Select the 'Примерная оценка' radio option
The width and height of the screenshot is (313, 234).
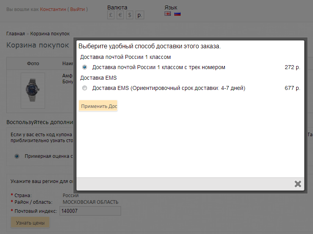point(17,156)
